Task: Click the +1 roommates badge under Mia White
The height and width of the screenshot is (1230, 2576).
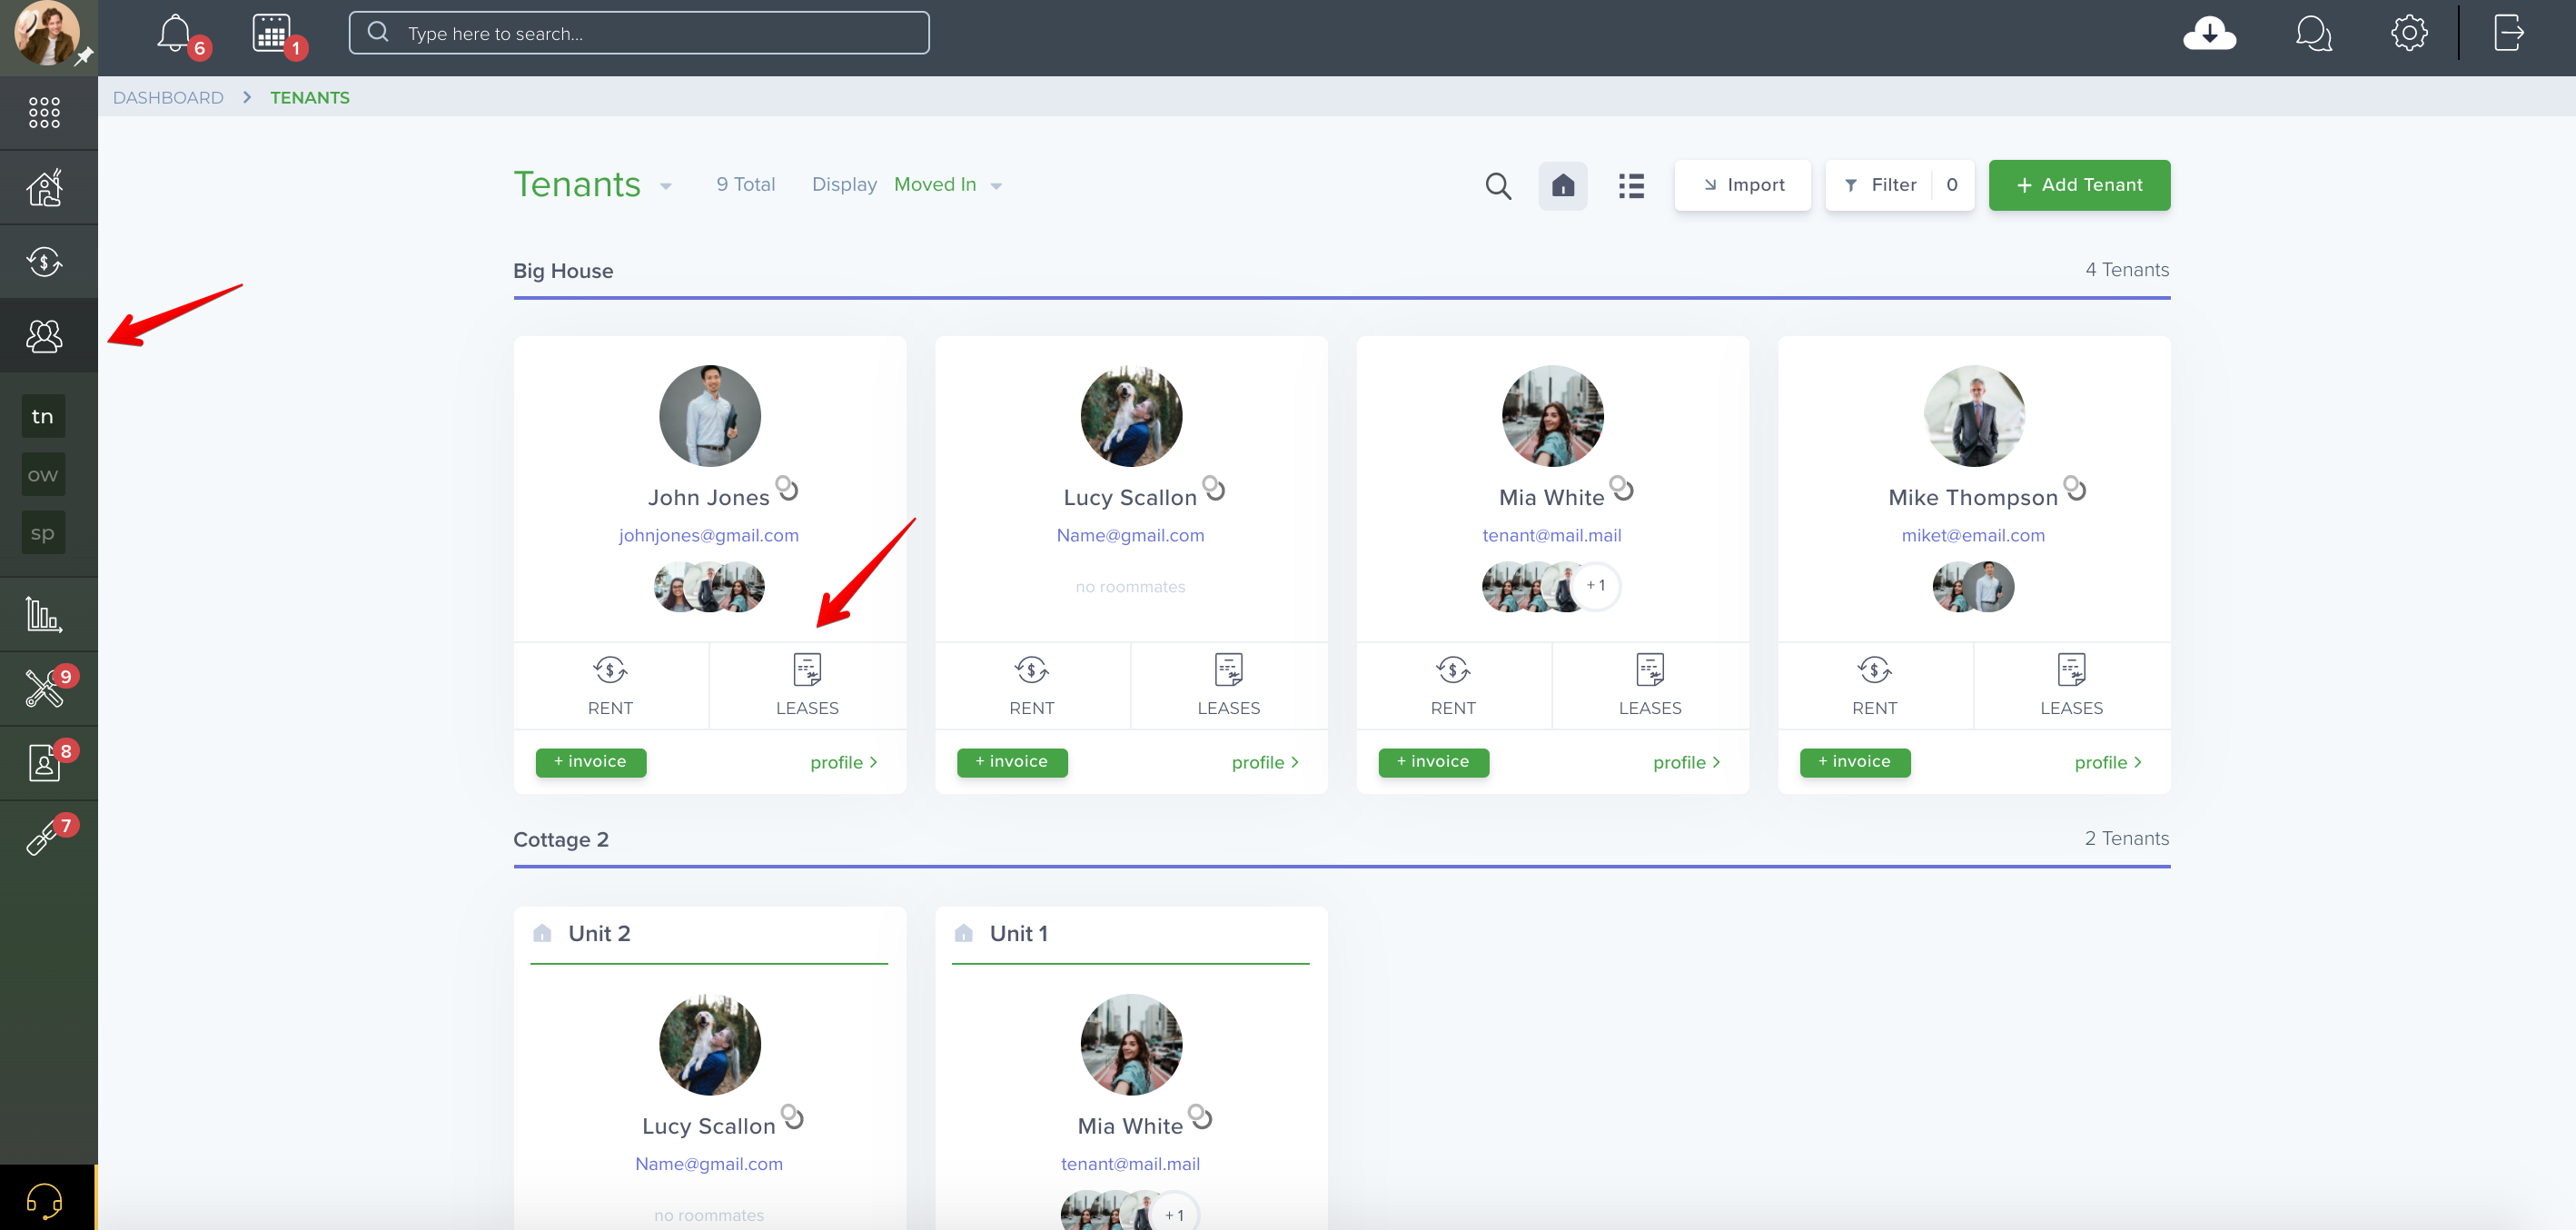Action: coord(1595,586)
